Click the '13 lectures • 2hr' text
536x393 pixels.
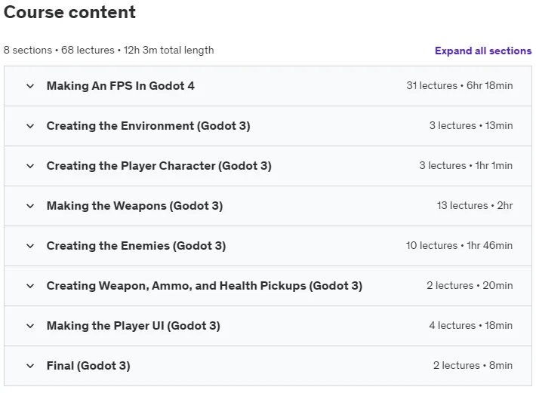coord(475,205)
